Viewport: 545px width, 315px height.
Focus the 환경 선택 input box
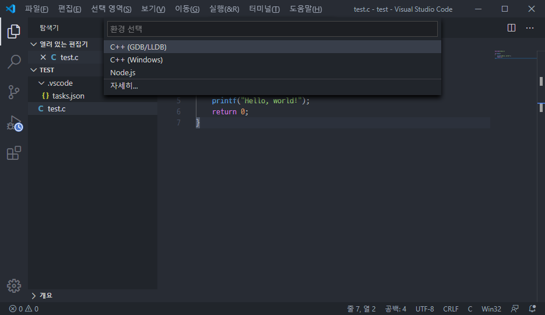(273, 29)
